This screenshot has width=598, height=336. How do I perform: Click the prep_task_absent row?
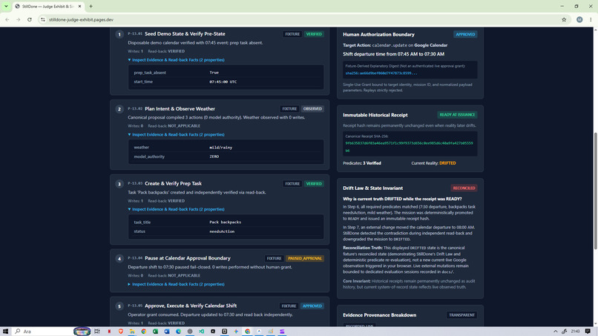[x=226, y=73]
